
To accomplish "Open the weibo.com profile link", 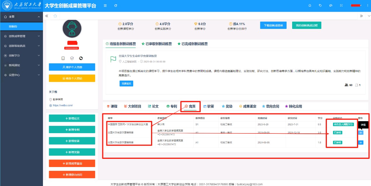I will [63, 105].
